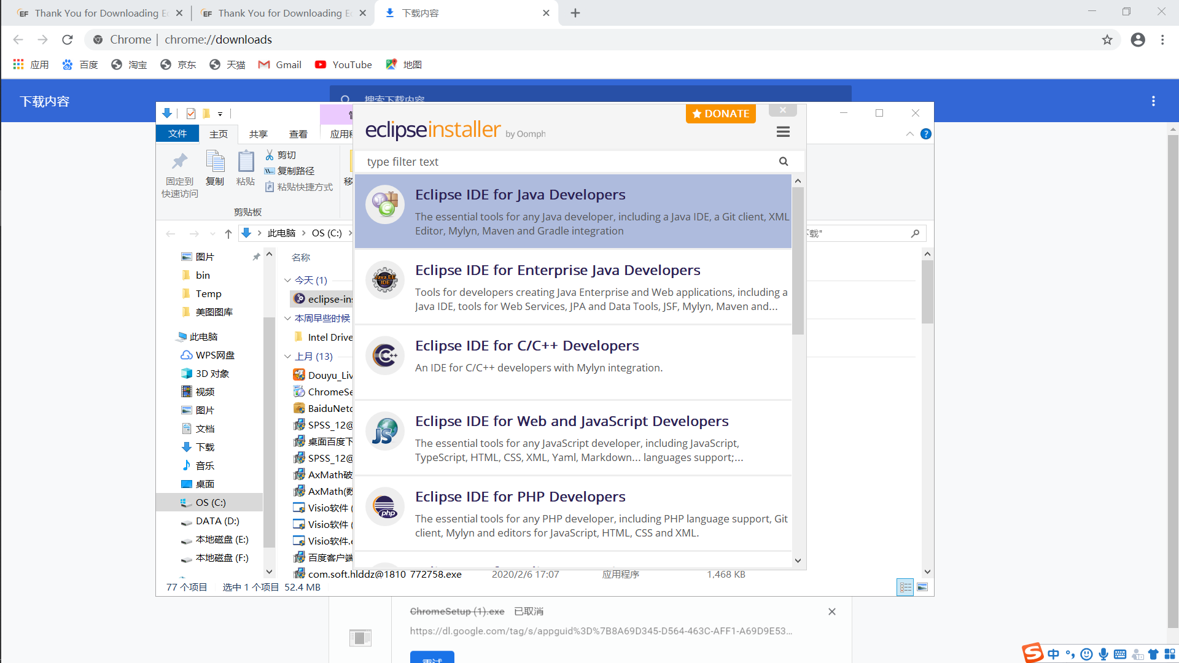Open Gmail from the bookmarks bar

click(x=279, y=64)
